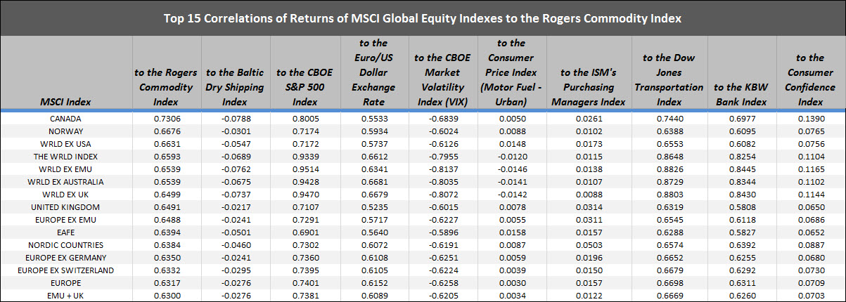The image size is (846, 302).
Task: Click the EAFE row label
Action: pos(66,232)
